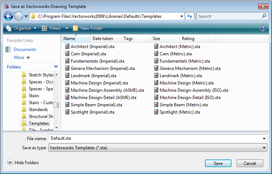The width and height of the screenshot is (272, 174).
Task: Click the New Folder toolbar button
Action: [x=88, y=28]
